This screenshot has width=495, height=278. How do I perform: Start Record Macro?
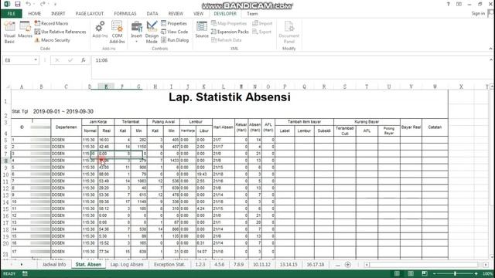pyautogui.click(x=51, y=23)
